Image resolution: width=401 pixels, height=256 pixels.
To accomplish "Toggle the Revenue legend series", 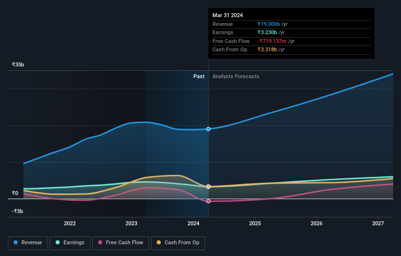I will coord(28,243).
